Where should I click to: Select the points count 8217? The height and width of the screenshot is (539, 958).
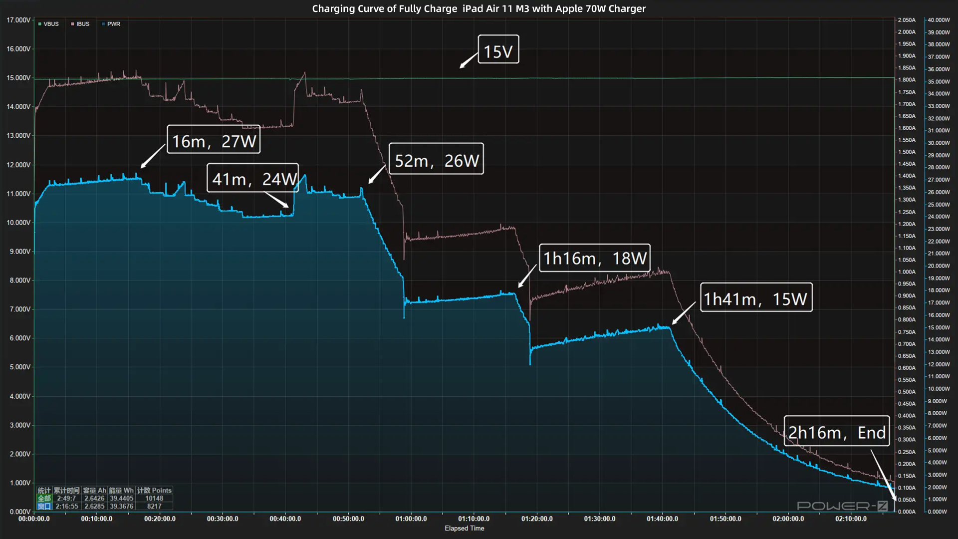tap(154, 506)
